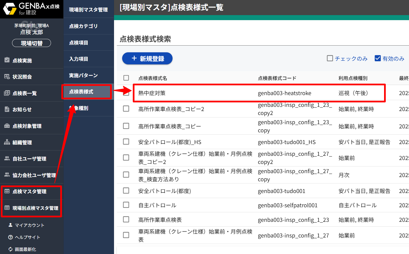The height and width of the screenshot is (254, 409).
Task: Enable the チェックのみ checkbox
Action: coord(330,58)
